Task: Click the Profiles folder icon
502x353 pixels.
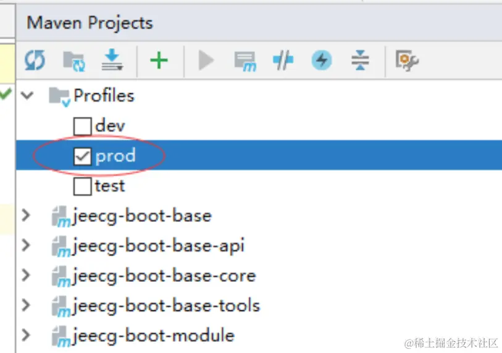Action: coord(59,96)
